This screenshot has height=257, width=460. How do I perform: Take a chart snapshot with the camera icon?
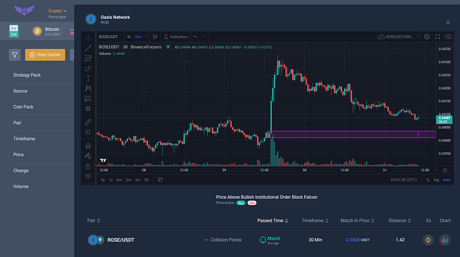(448, 37)
